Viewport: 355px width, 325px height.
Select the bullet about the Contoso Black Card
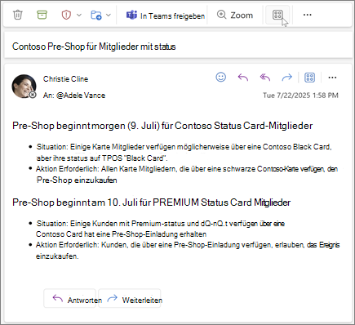tap(184, 153)
